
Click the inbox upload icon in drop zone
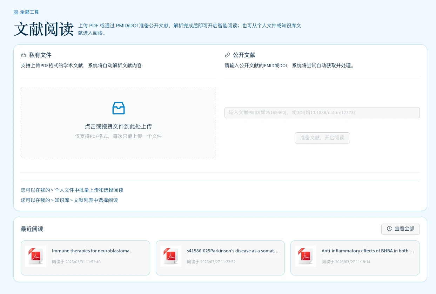[118, 108]
